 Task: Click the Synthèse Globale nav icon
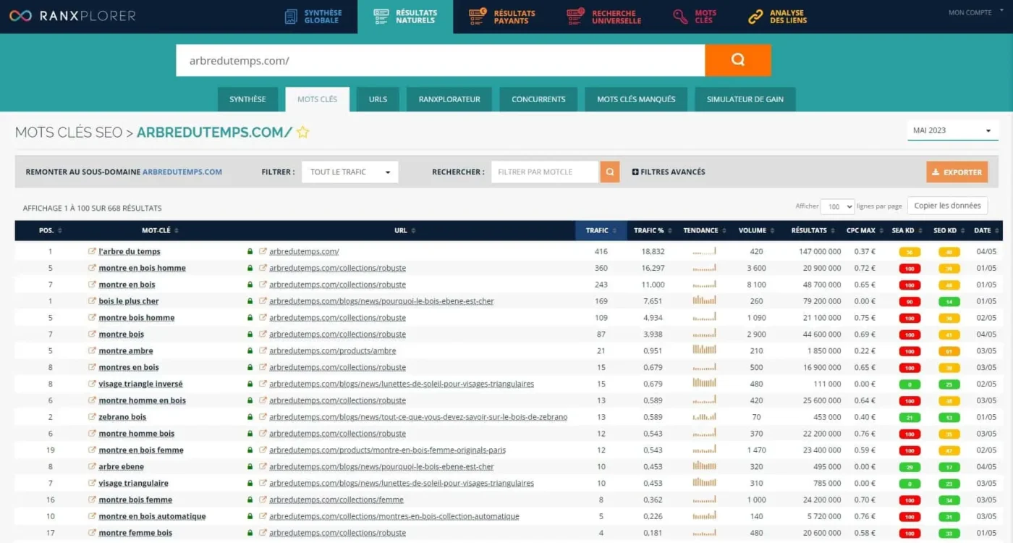(x=291, y=16)
